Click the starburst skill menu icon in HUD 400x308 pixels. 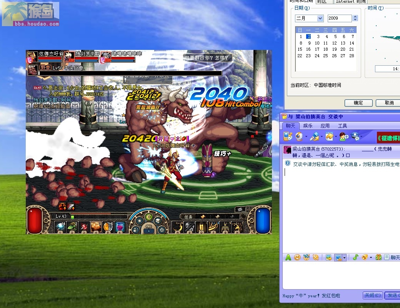coord(139,220)
